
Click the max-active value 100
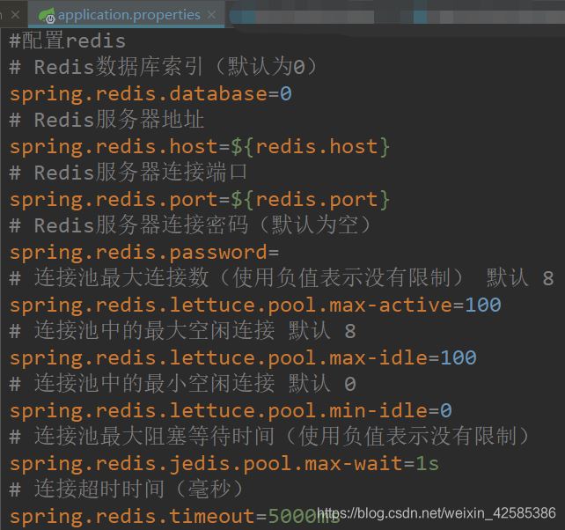pyautogui.click(x=483, y=305)
